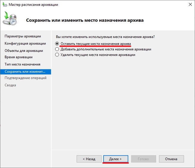Select 'Оставить текущие места назначения архива' option
This screenshot has width=195, height=168.
click(57, 43)
